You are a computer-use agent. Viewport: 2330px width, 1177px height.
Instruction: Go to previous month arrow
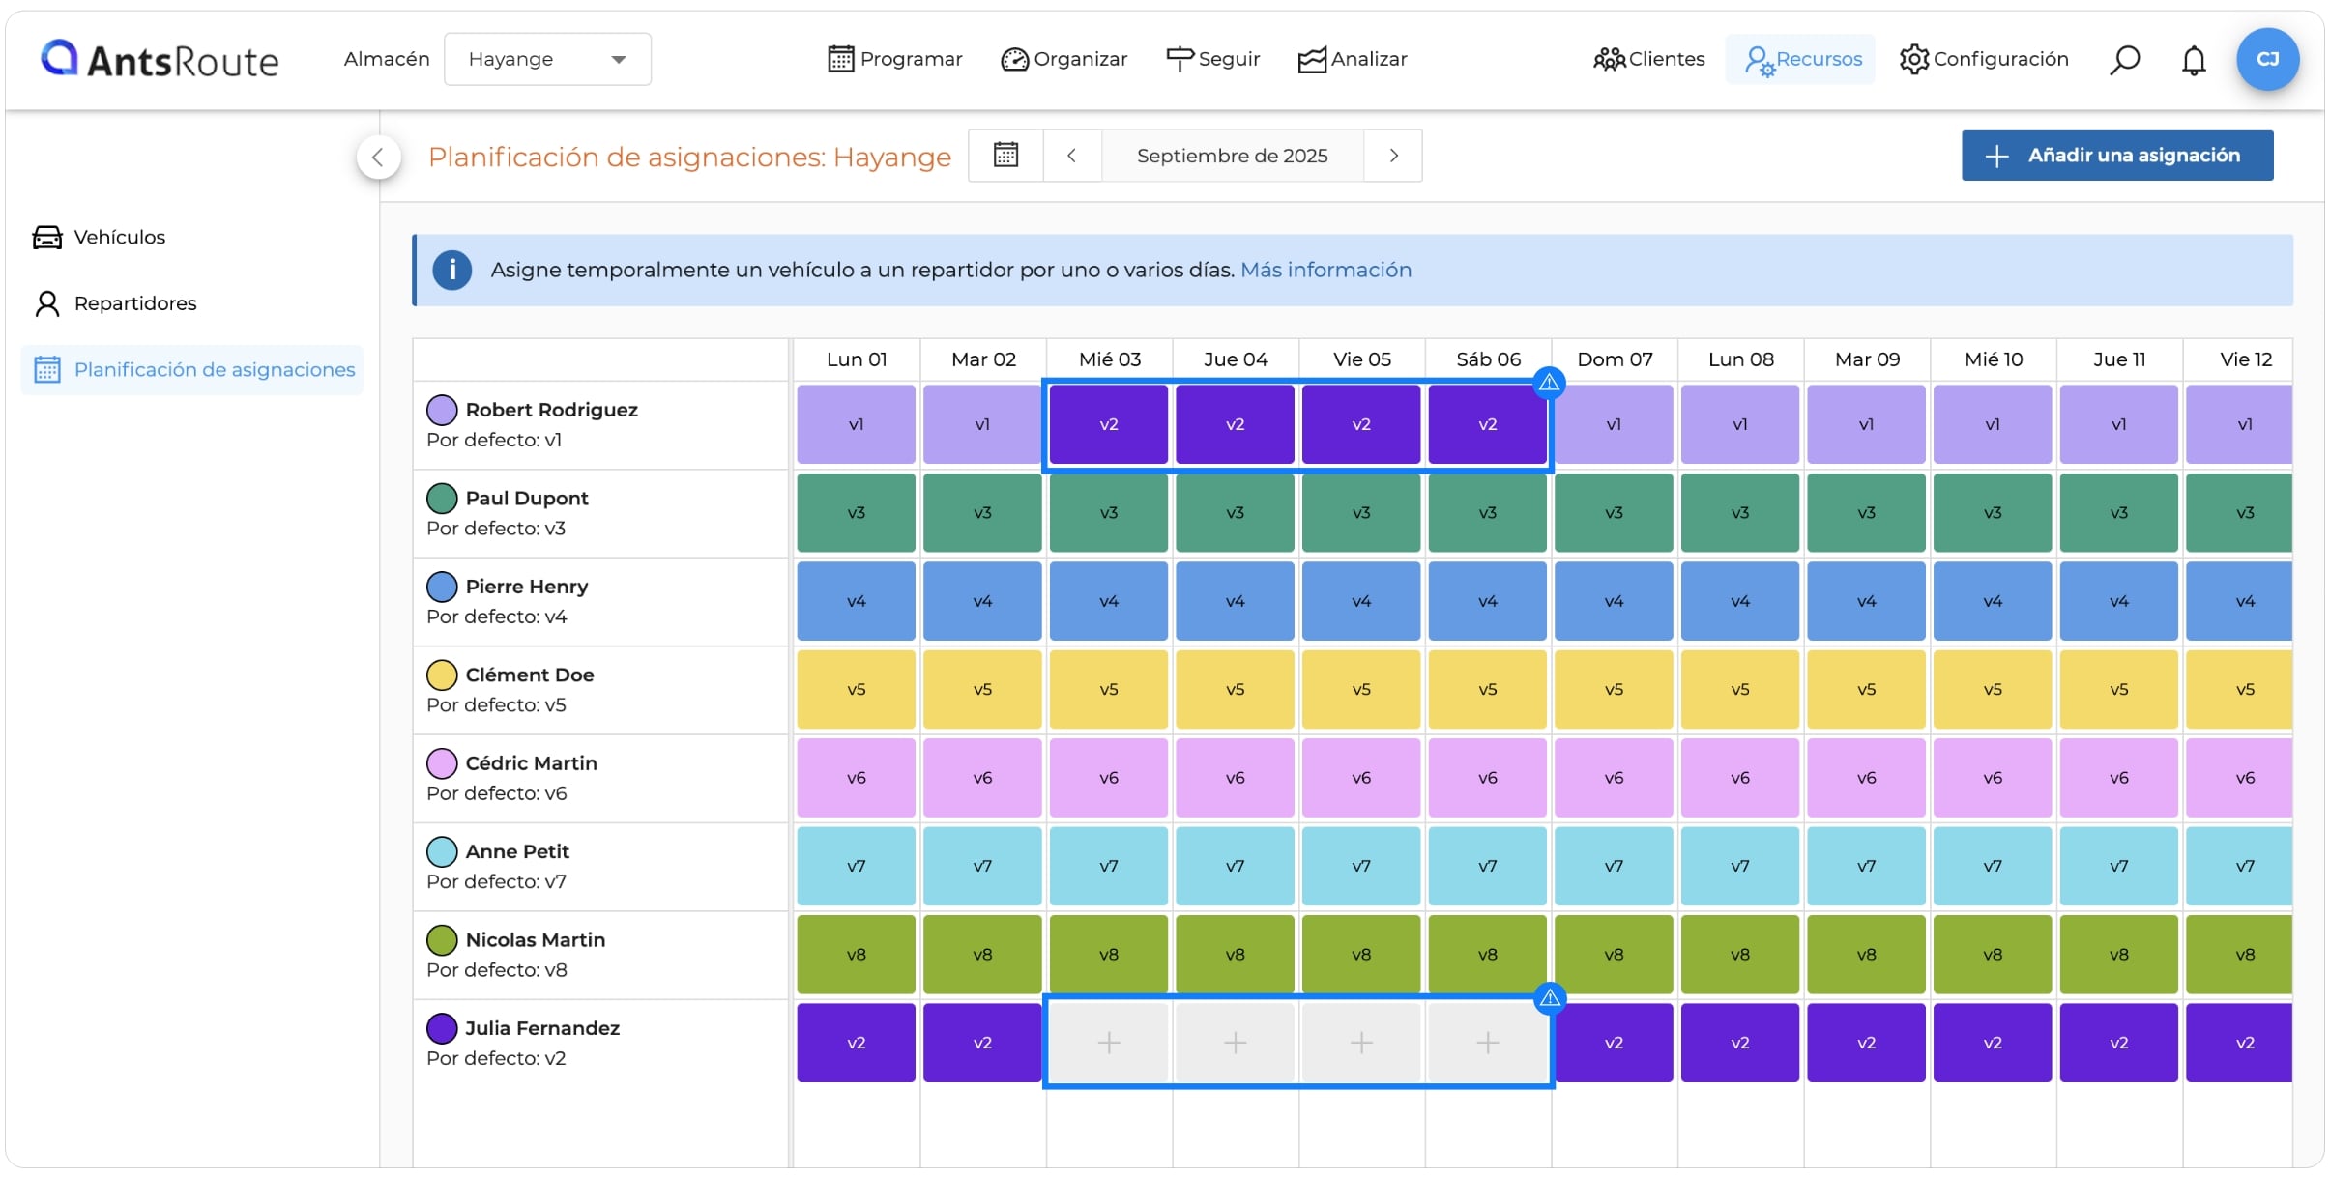point(1071,156)
